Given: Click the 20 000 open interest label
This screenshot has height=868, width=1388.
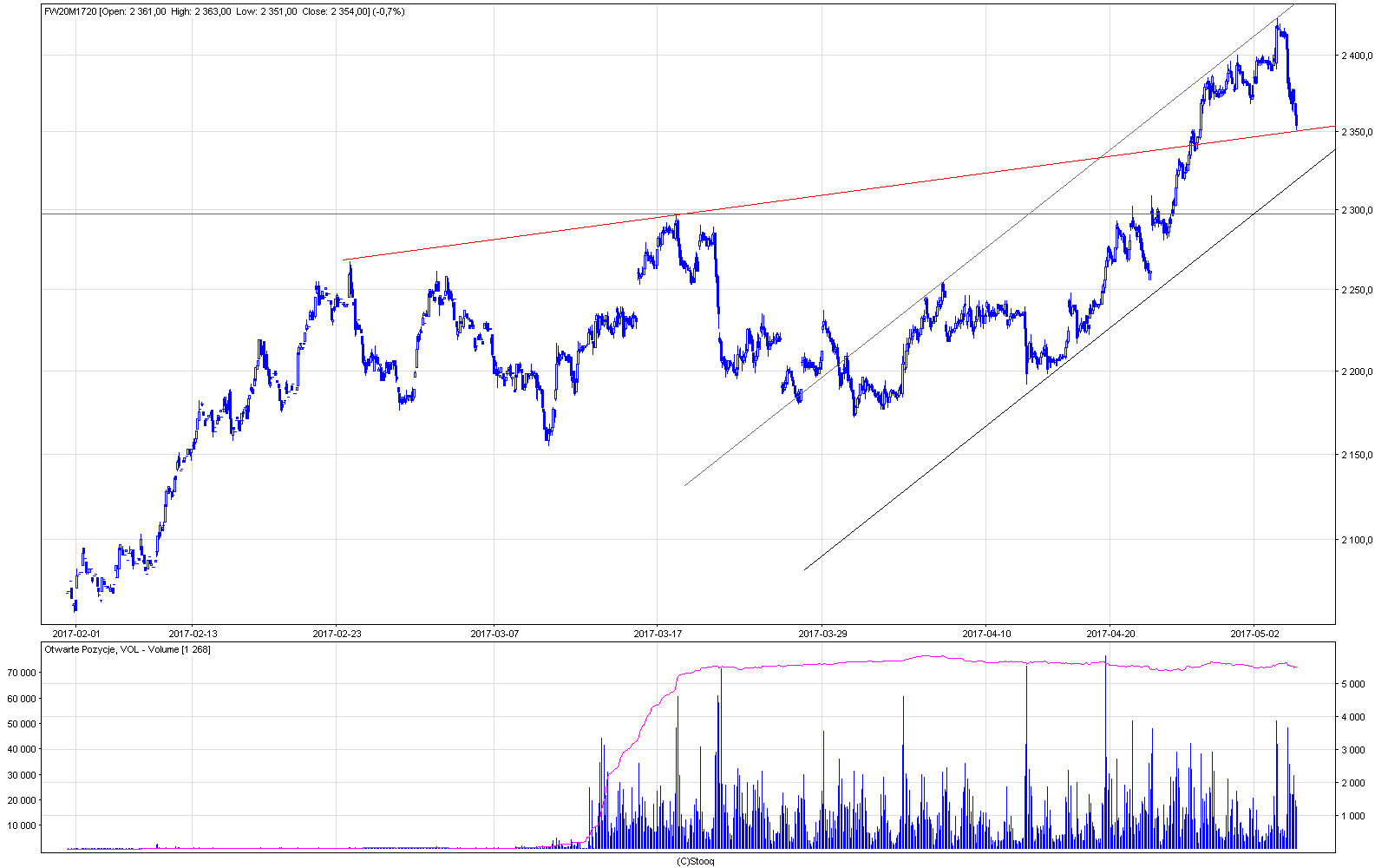Looking at the screenshot, I should [21, 800].
